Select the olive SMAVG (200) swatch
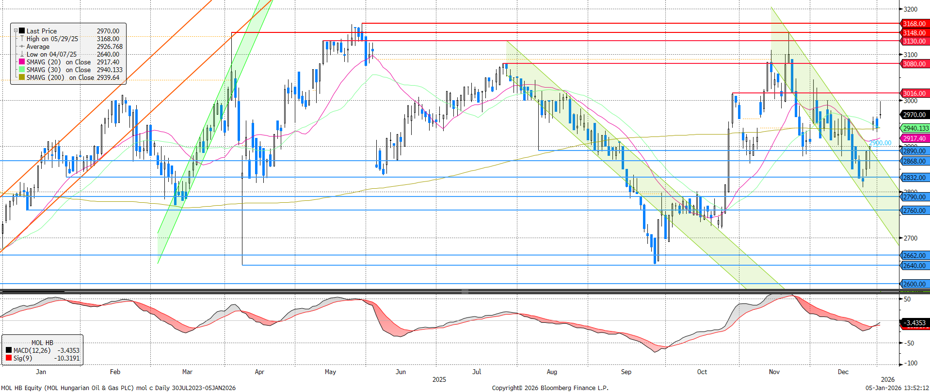Viewport: 930px width, 392px height. [22, 77]
